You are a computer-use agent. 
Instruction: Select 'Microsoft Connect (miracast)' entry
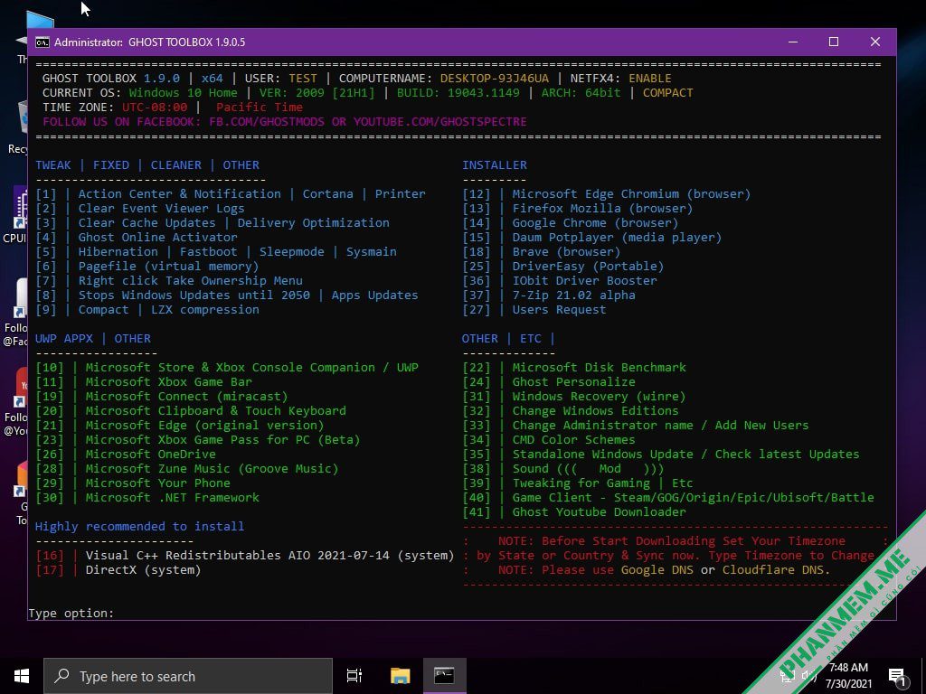(x=162, y=397)
